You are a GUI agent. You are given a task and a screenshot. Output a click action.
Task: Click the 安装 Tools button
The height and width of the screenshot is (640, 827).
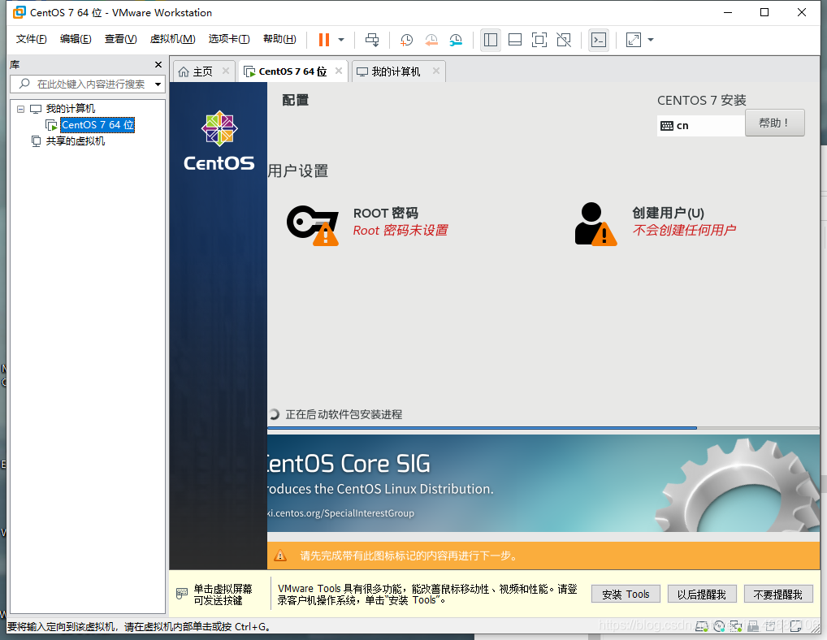(x=626, y=595)
